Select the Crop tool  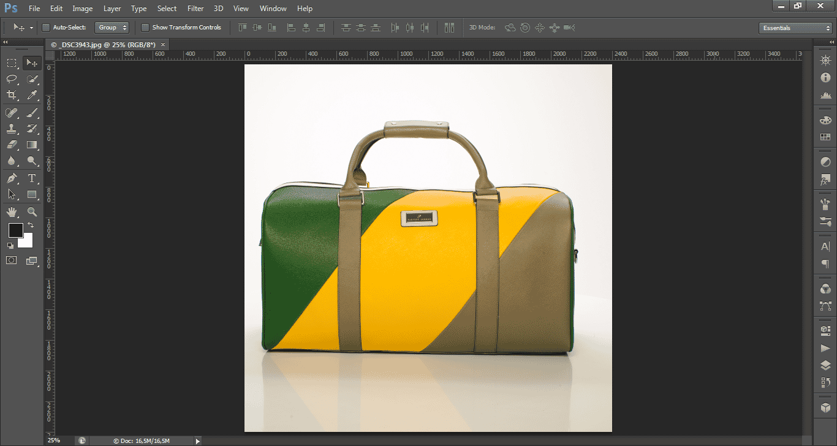tap(12, 95)
